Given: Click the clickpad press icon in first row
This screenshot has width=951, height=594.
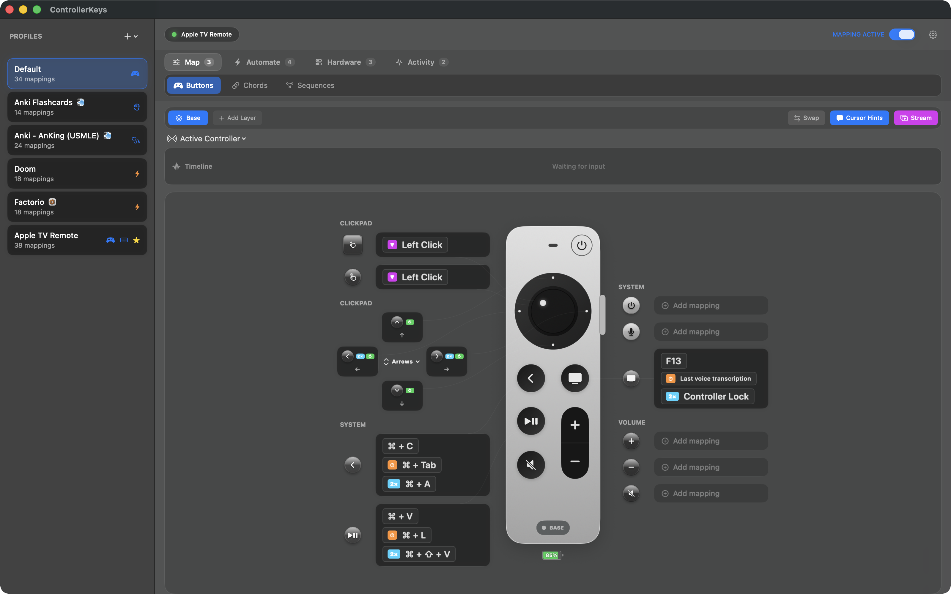Looking at the screenshot, I should (353, 245).
